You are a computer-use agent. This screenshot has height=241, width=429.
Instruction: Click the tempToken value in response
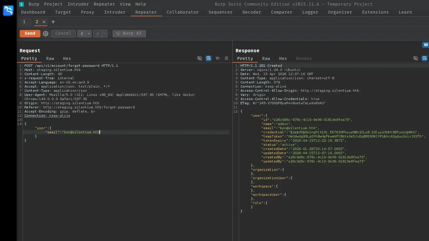coord(356,136)
